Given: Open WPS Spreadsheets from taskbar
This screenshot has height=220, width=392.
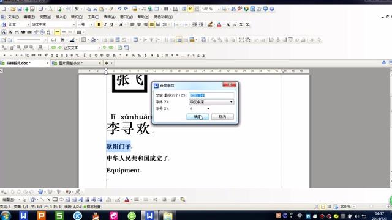Looking at the screenshot, I should 59,216.
